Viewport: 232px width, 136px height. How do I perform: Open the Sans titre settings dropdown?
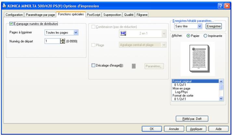click(x=200, y=26)
